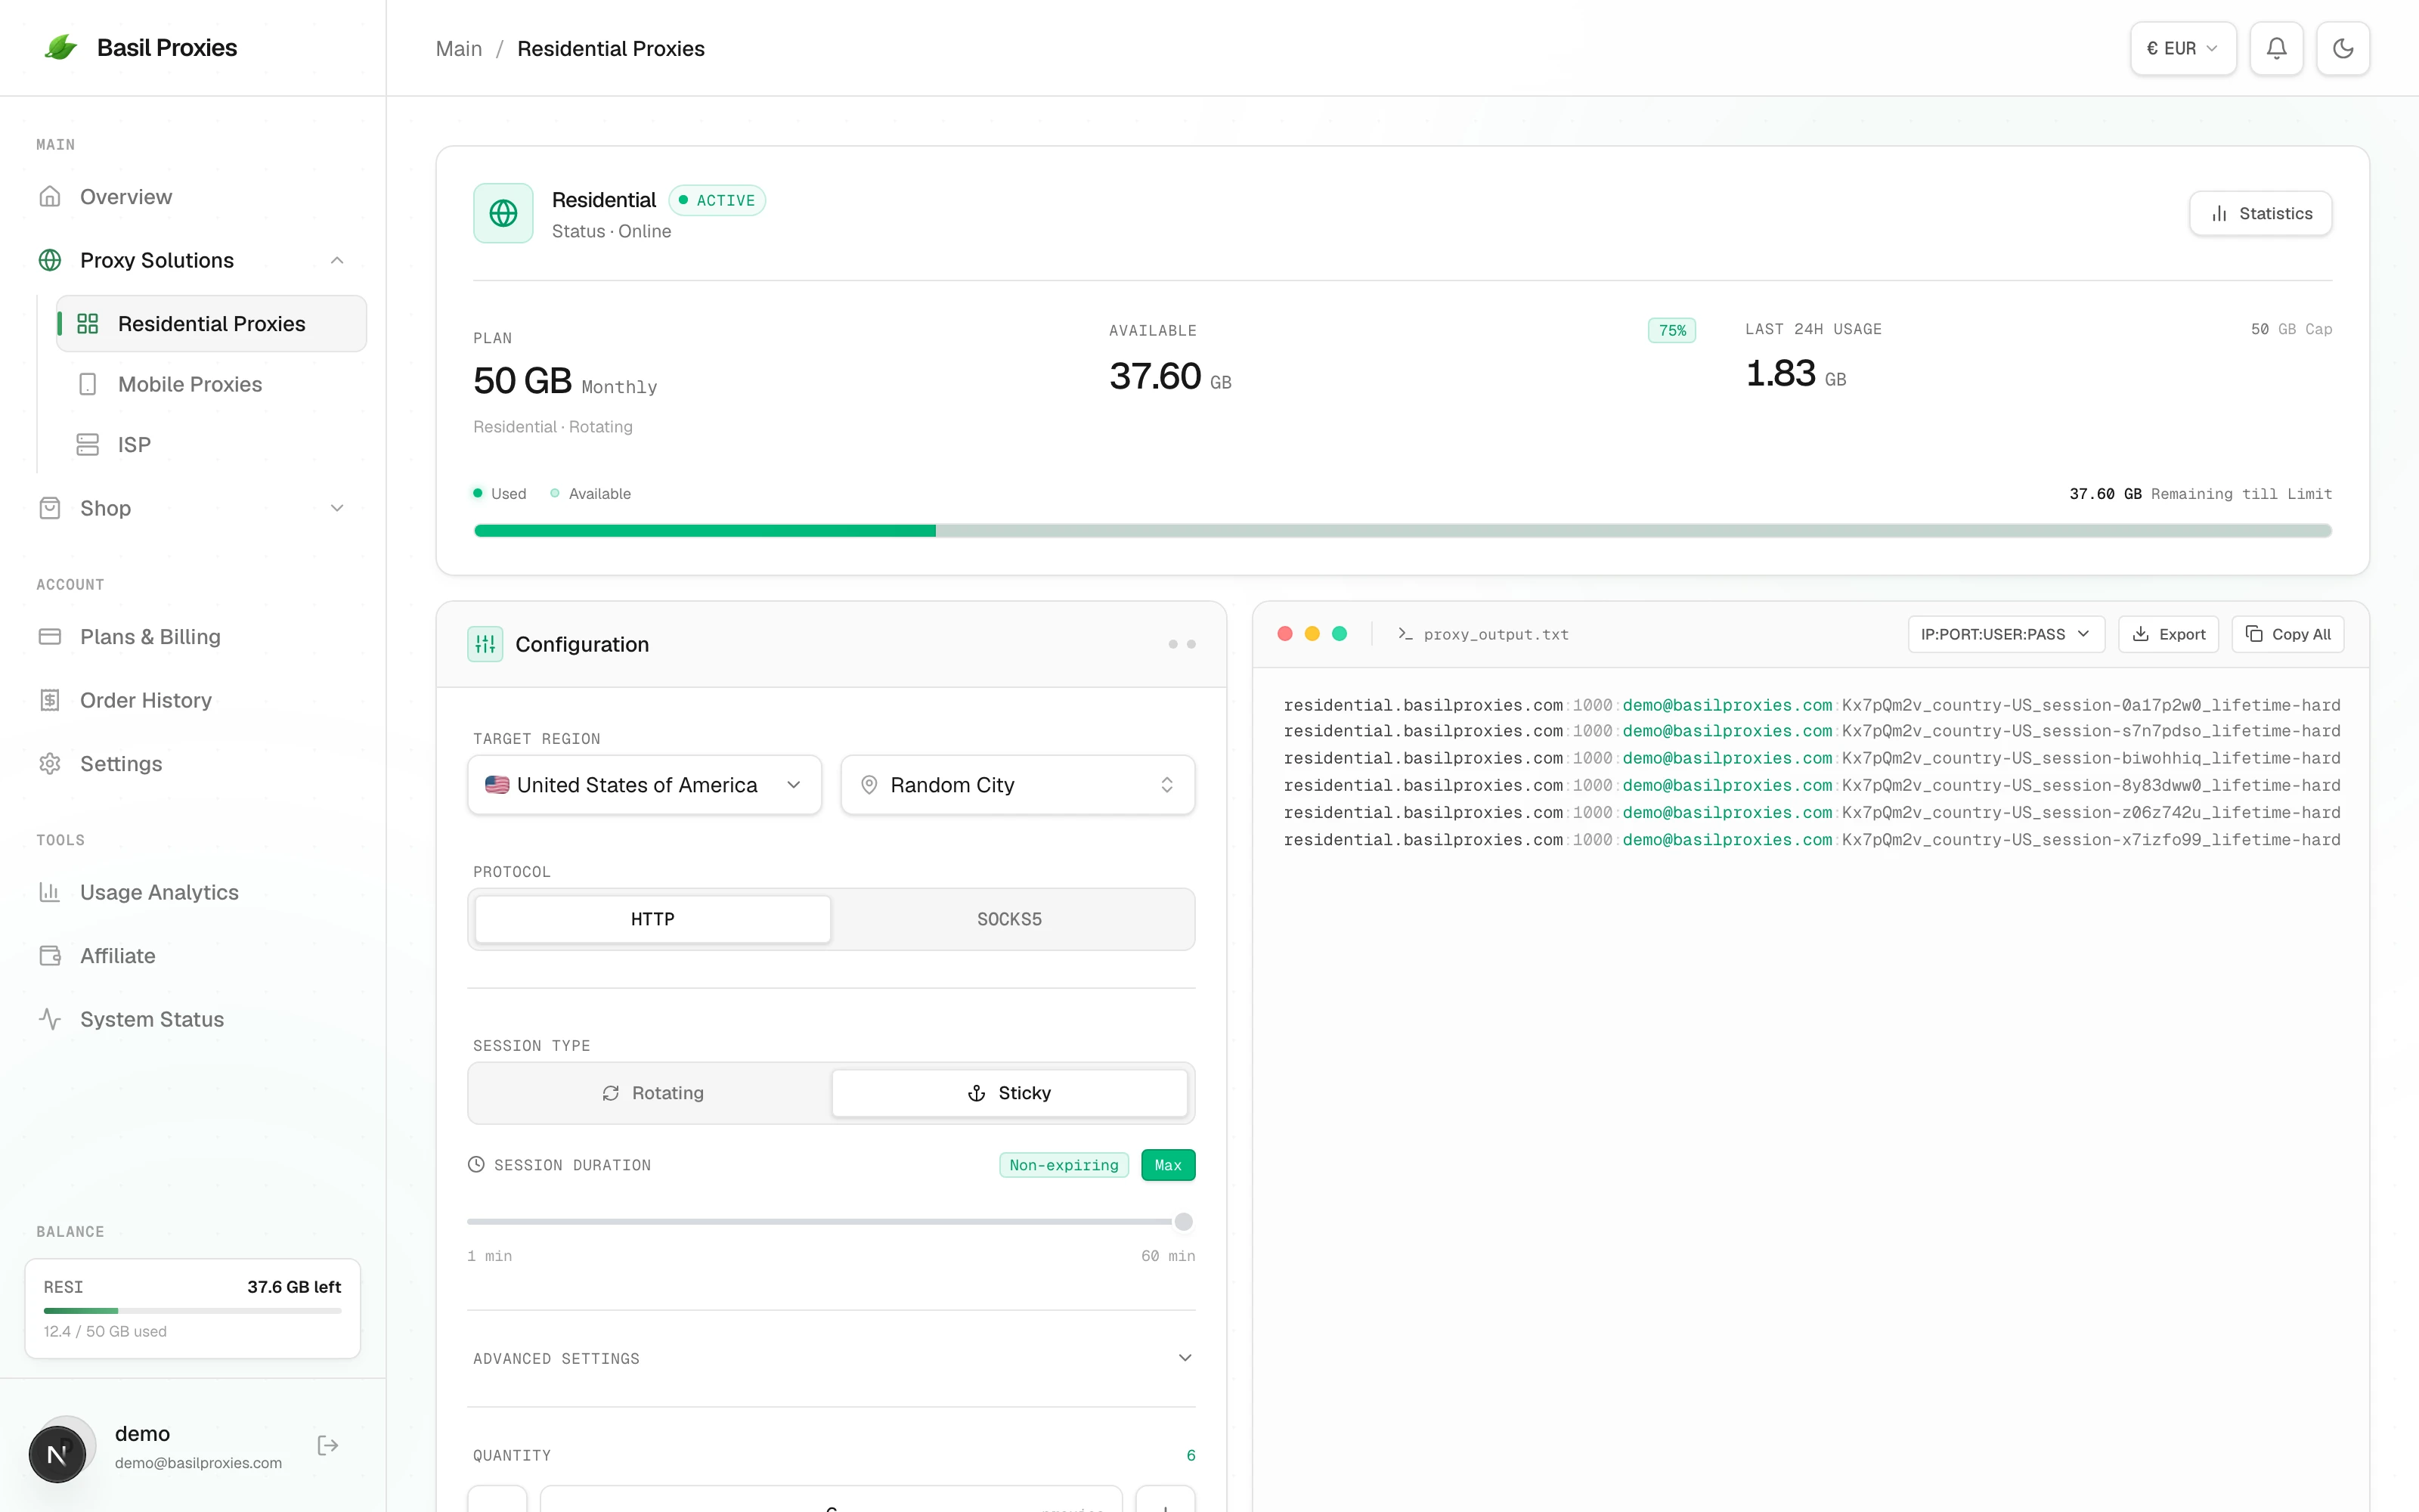Click the Basil Proxies leaf logo
This screenshot has height=1512, width=2419.
tap(61, 47)
